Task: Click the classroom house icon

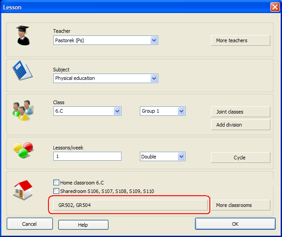Action: [22, 191]
